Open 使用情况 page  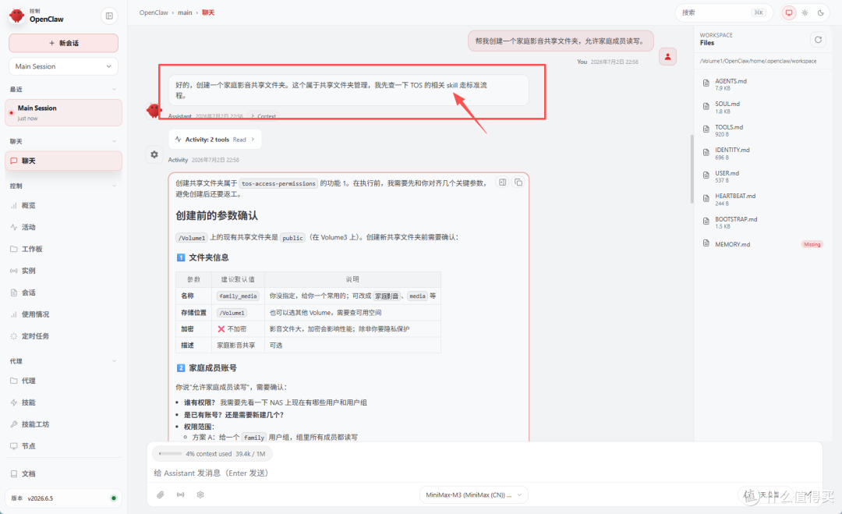(x=35, y=314)
